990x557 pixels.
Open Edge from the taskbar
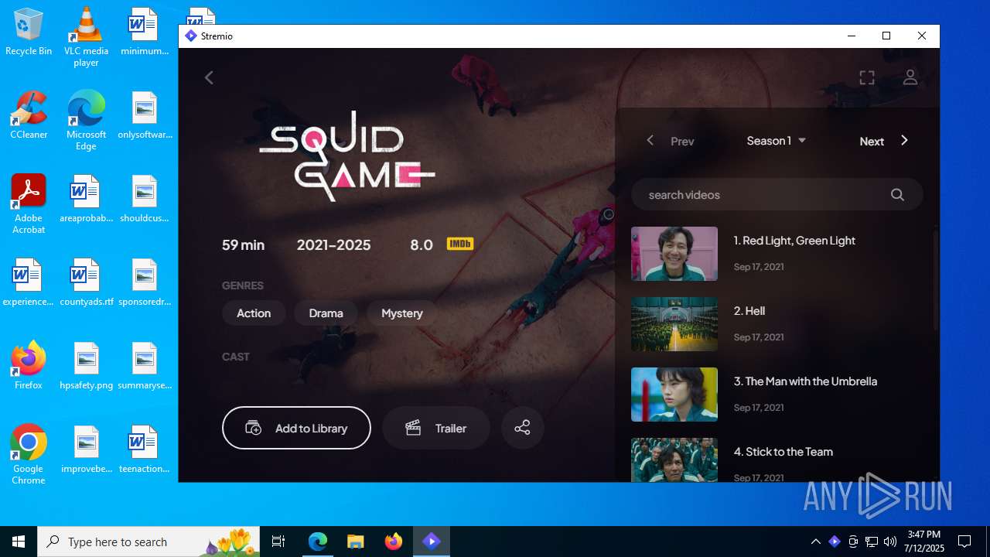(318, 542)
